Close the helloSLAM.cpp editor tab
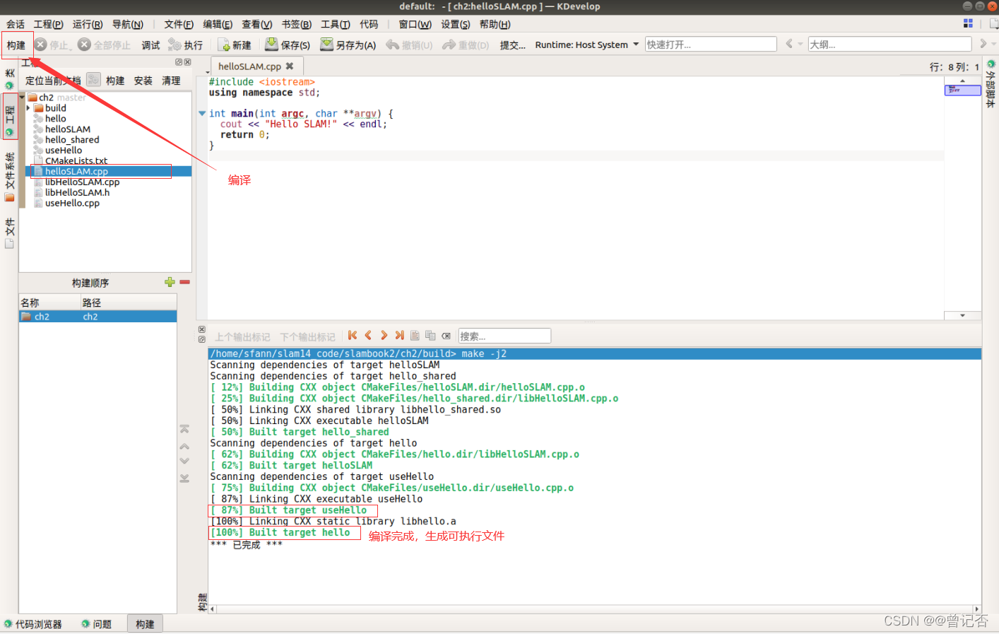 pos(290,66)
